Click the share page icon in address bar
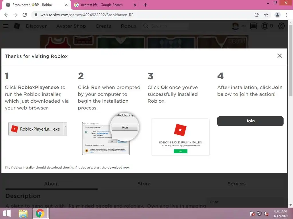 point(257,15)
